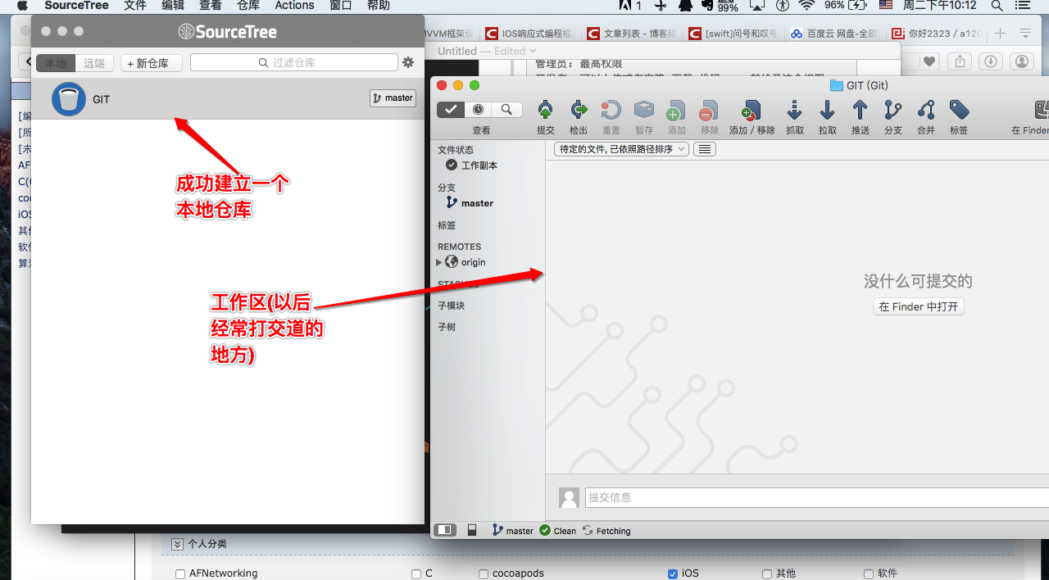Switch to file status checkmark view
1049x580 pixels.
tap(451, 109)
